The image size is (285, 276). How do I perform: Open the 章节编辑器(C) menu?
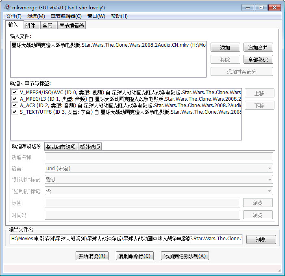(x=66, y=16)
